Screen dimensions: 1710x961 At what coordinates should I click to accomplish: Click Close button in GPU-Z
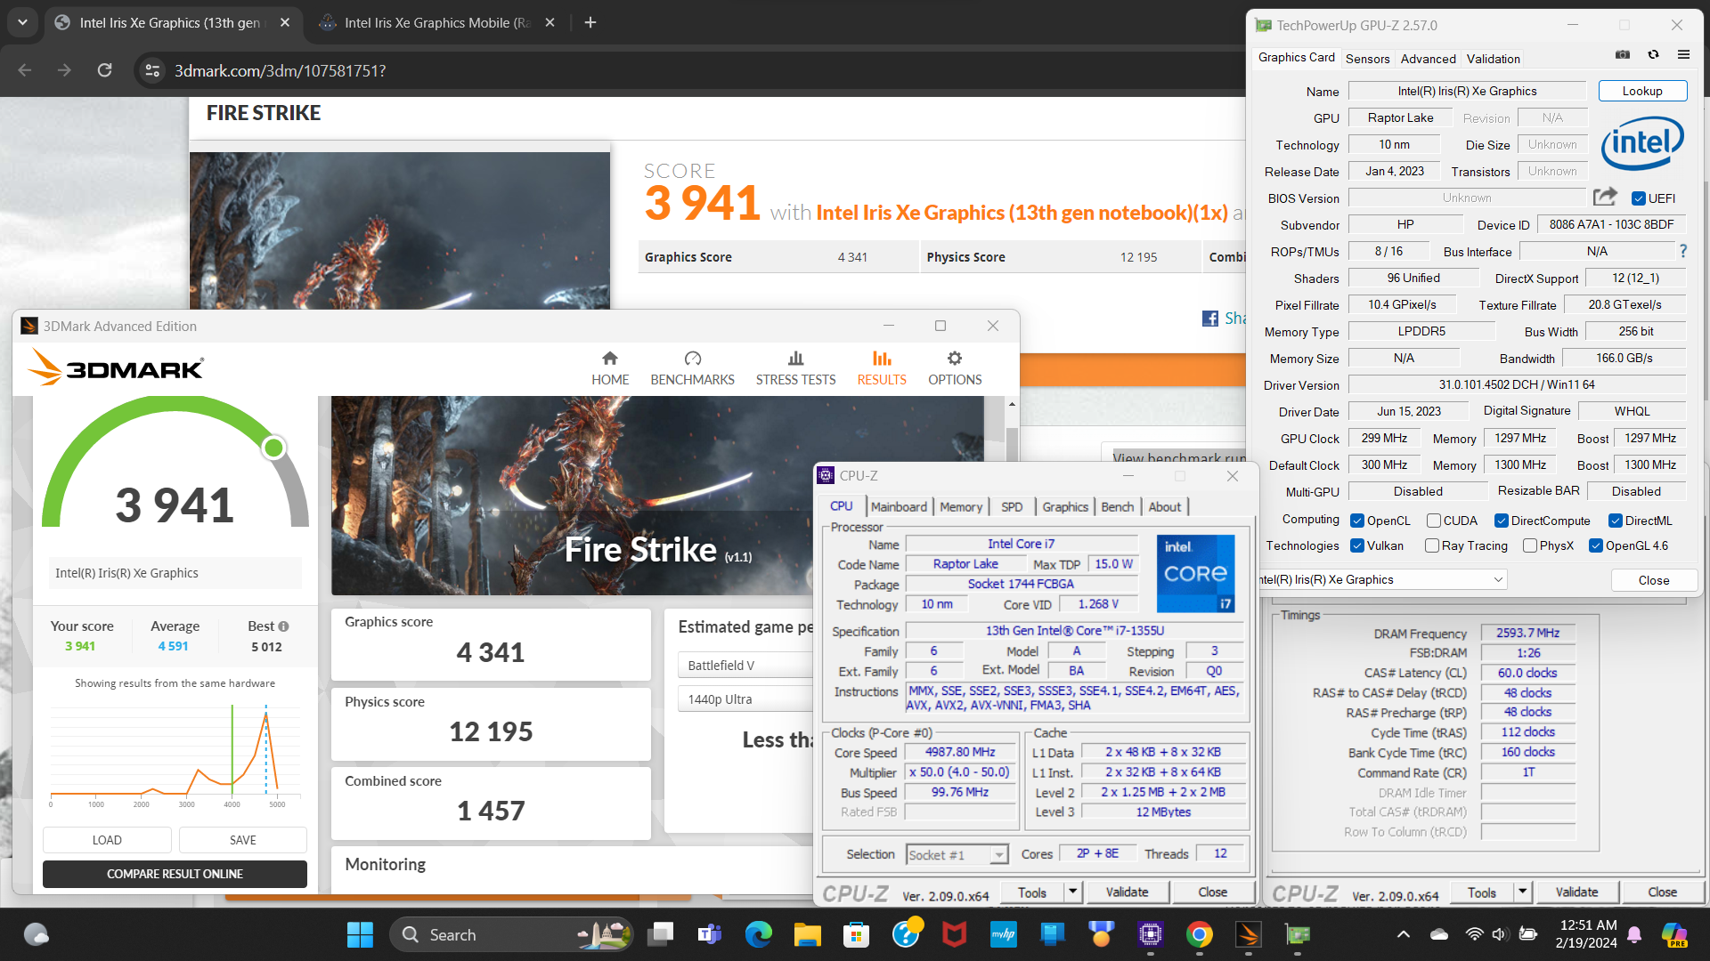tap(1654, 580)
